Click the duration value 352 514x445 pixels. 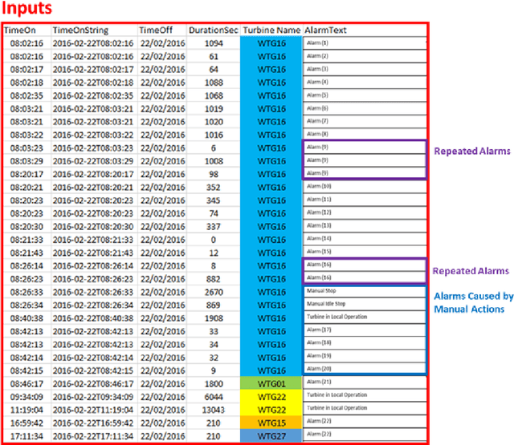tap(214, 187)
